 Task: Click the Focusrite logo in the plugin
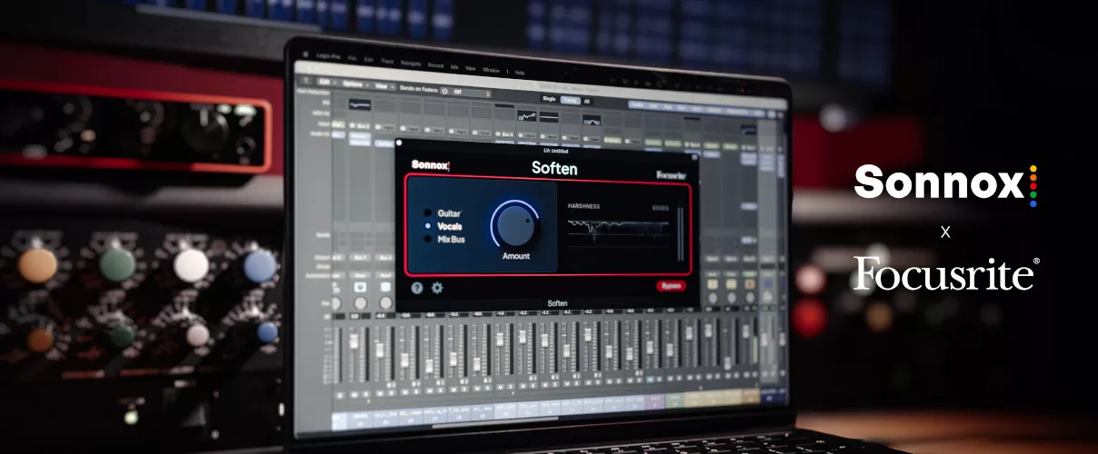(x=672, y=173)
